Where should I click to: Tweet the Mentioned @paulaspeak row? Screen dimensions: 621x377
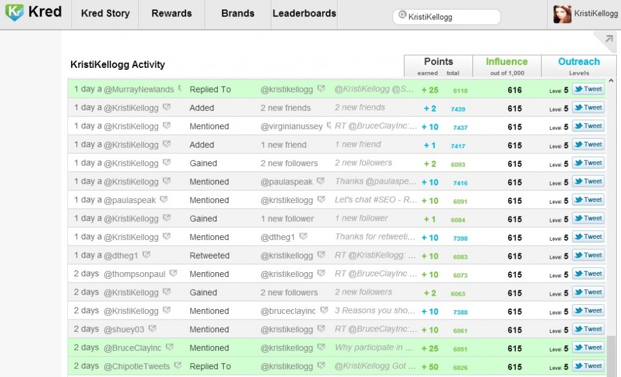(588, 181)
